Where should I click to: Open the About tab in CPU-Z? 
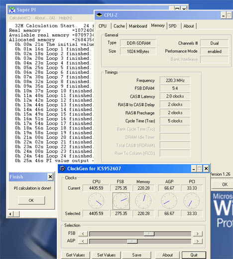click(x=189, y=26)
